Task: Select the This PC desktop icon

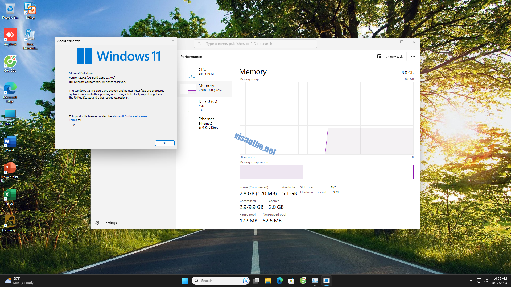Action: click(x=10, y=117)
